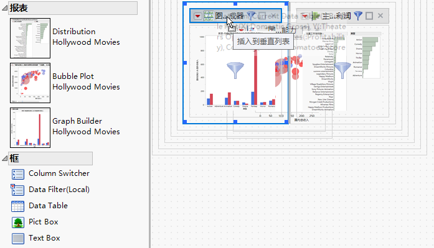
Task: Close the 主...利润 panel
Action: coord(380,16)
